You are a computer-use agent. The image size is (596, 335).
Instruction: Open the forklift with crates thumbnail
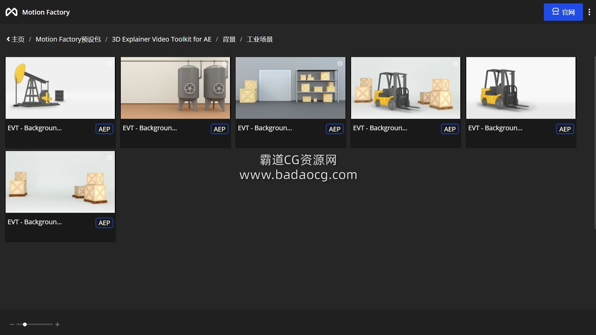pos(406,88)
